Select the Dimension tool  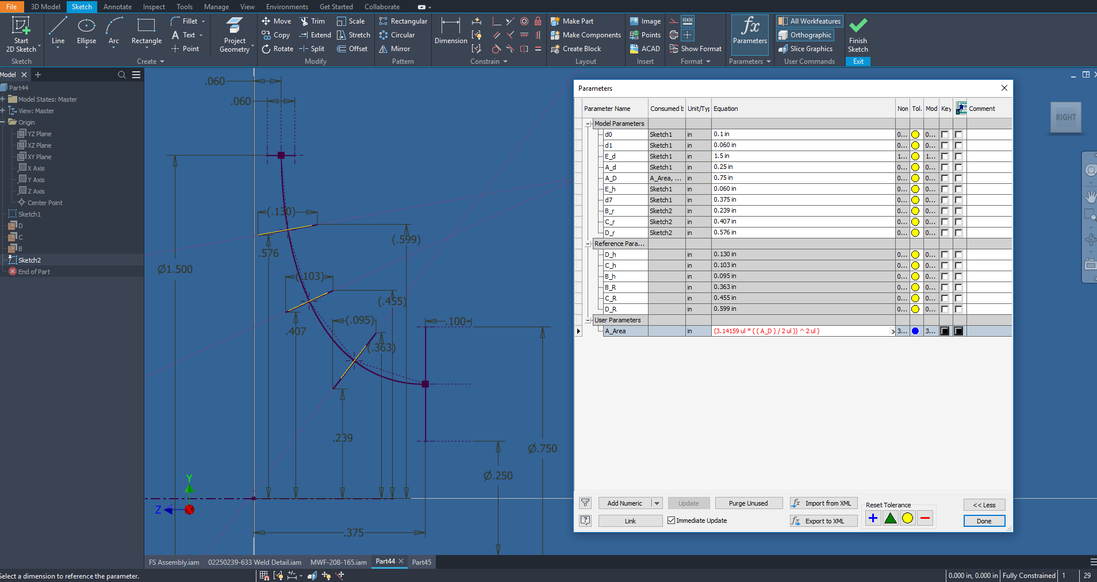(x=451, y=31)
